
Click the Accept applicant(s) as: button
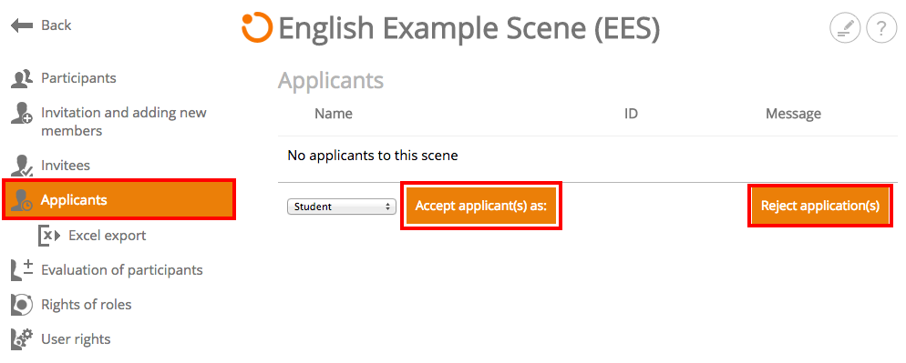tap(480, 206)
